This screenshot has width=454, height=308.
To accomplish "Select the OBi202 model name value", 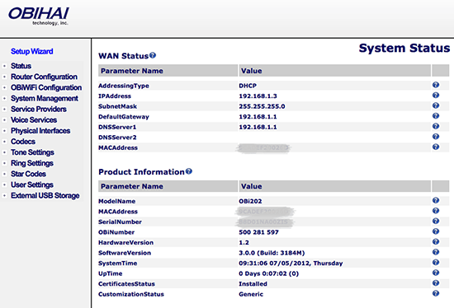I will point(250,201).
